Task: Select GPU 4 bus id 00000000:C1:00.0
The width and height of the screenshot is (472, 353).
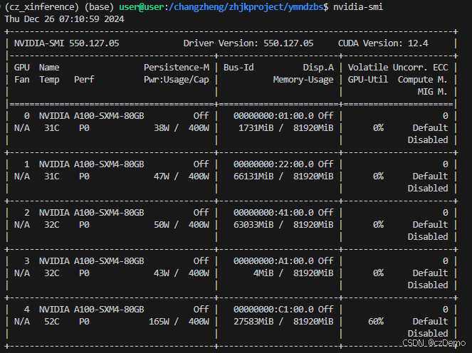Action: [x=273, y=310]
